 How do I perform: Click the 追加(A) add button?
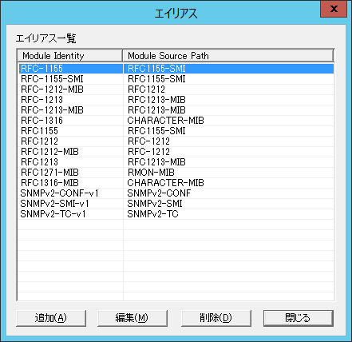[51, 318]
